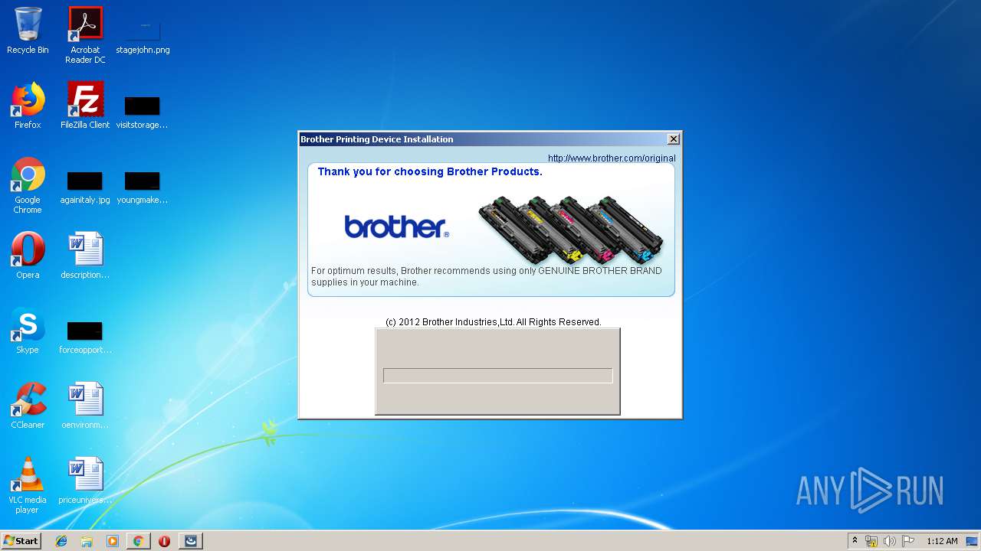Switch to Opera in the taskbar
Viewport: 981px width, 551px height.
164,541
